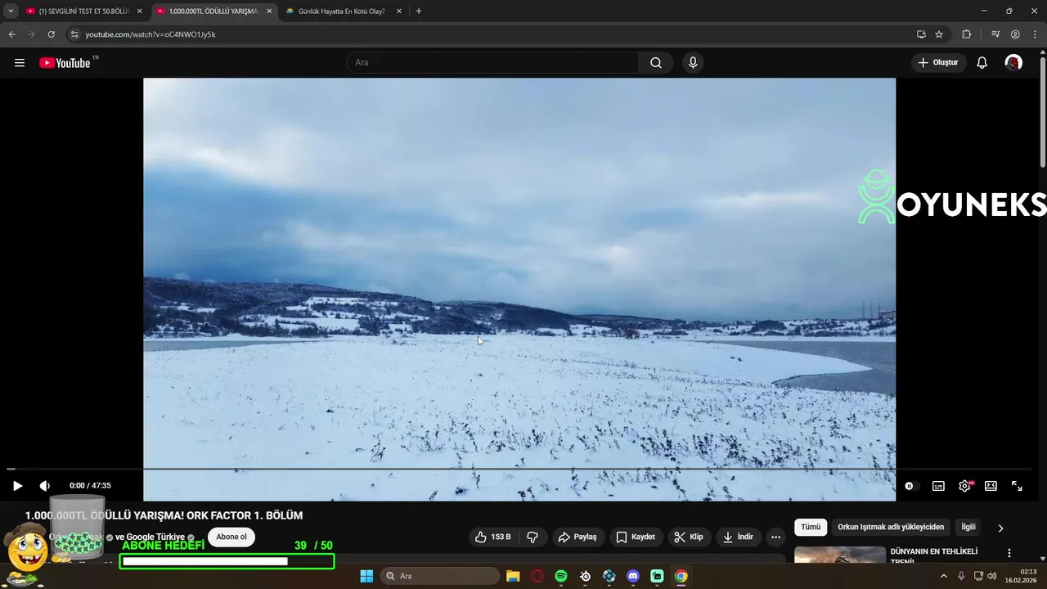The image size is (1047, 589).
Task: Bookmark this page with star
Action: click(x=939, y=34)
